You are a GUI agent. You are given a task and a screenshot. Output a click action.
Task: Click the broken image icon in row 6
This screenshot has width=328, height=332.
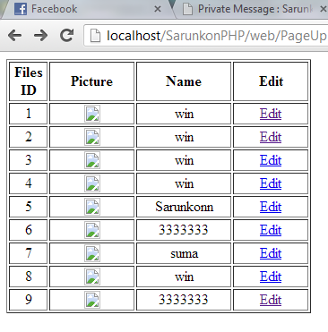tap(92, 230)
